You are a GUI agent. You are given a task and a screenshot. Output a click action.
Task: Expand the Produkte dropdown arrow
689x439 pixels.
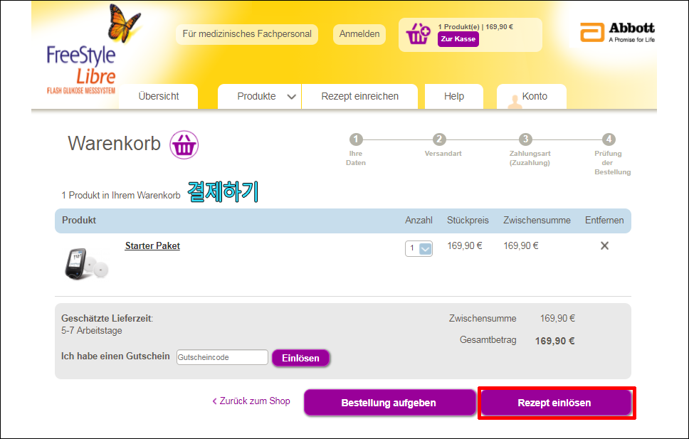(291, 97)
